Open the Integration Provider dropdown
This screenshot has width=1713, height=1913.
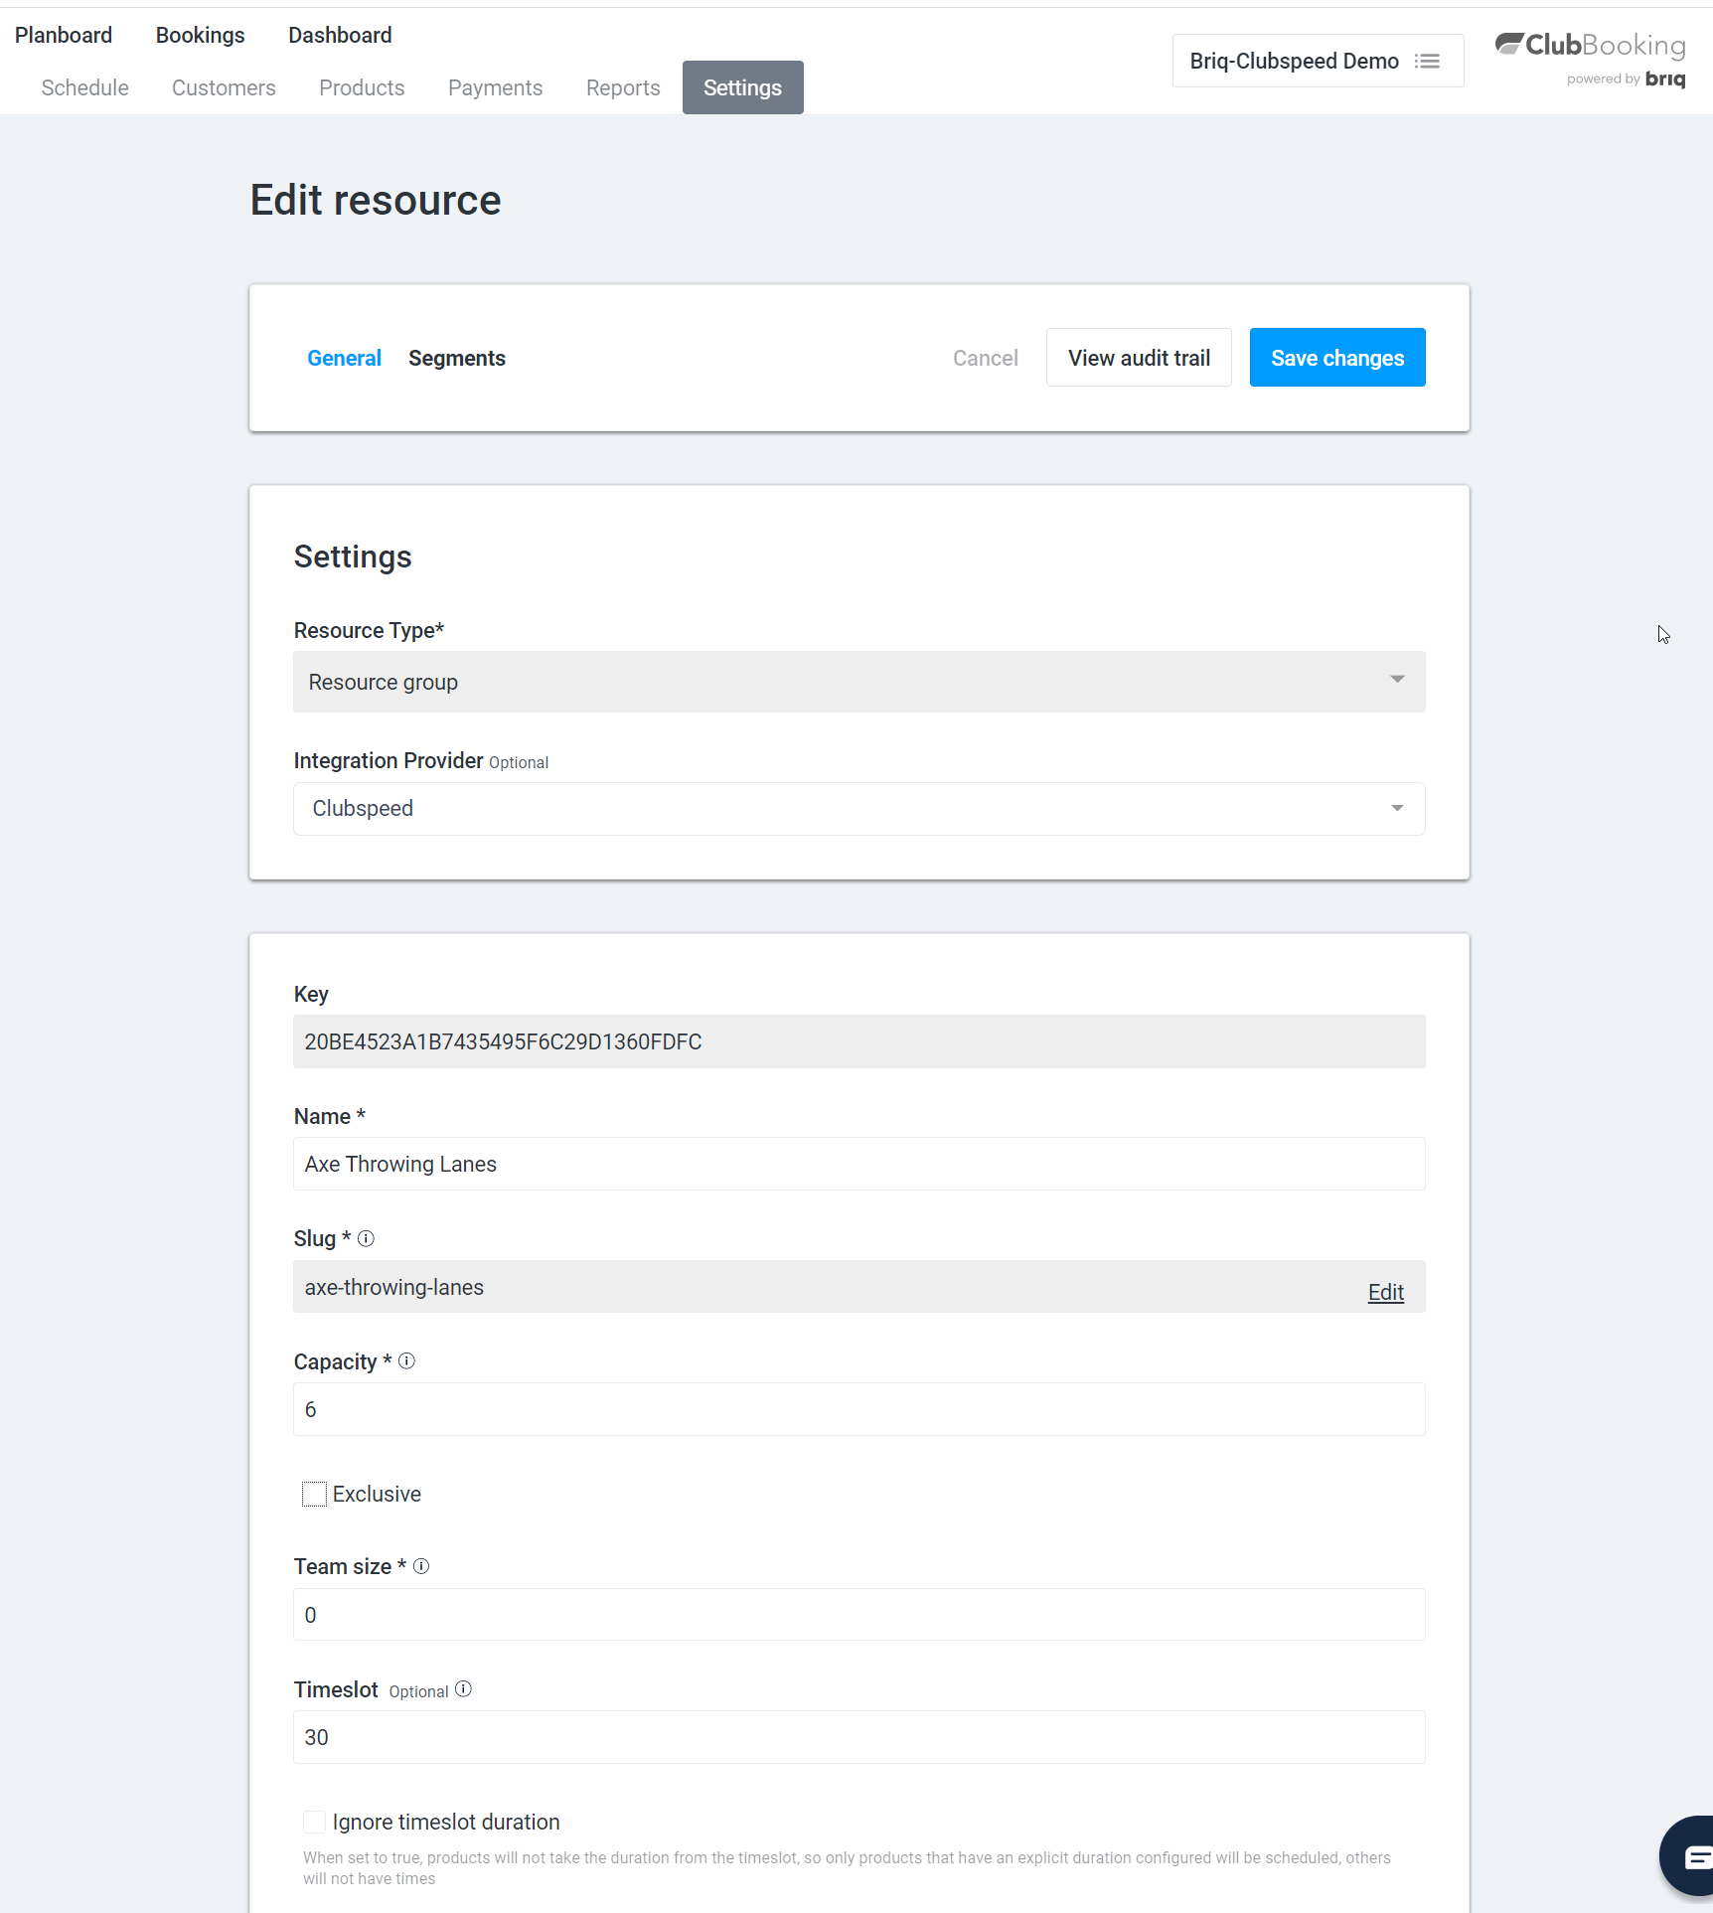click(858, 809)
